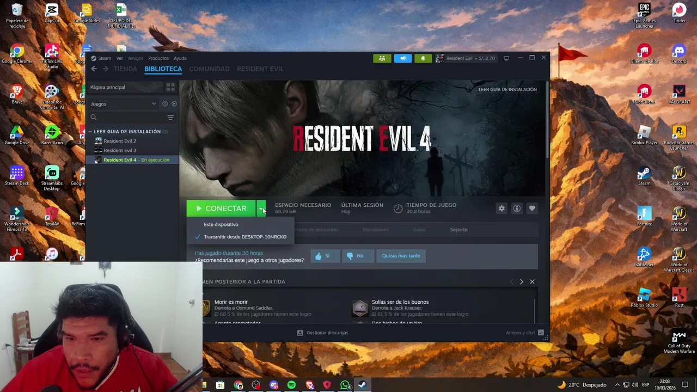Open the Juegos library filter dropdown
Screen dimensions: 697x392
pyautogui.click(x=123, y=103)
